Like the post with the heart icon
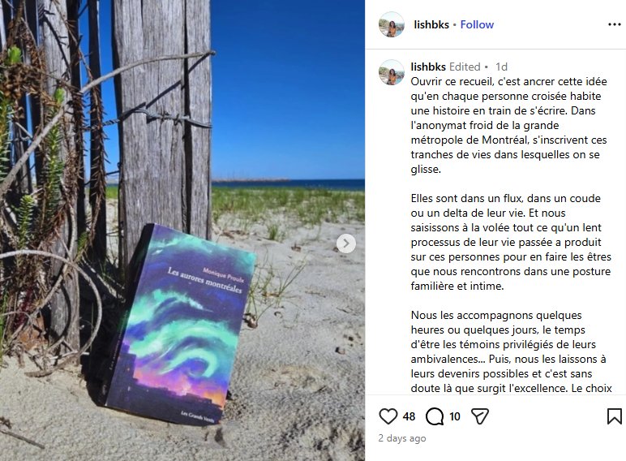The image size is (626, 461). pyautogui.click(x=388, y=416)
